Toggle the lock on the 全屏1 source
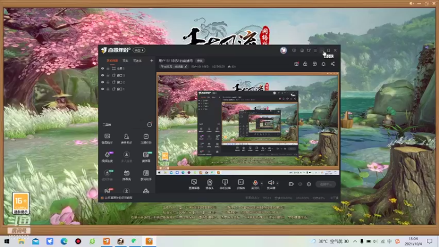This screenshot has height=247, width=439. point(108,68)
